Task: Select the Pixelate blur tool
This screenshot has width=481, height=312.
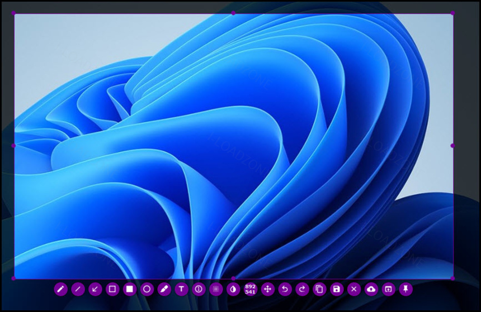Action: (x=216, y=289)
